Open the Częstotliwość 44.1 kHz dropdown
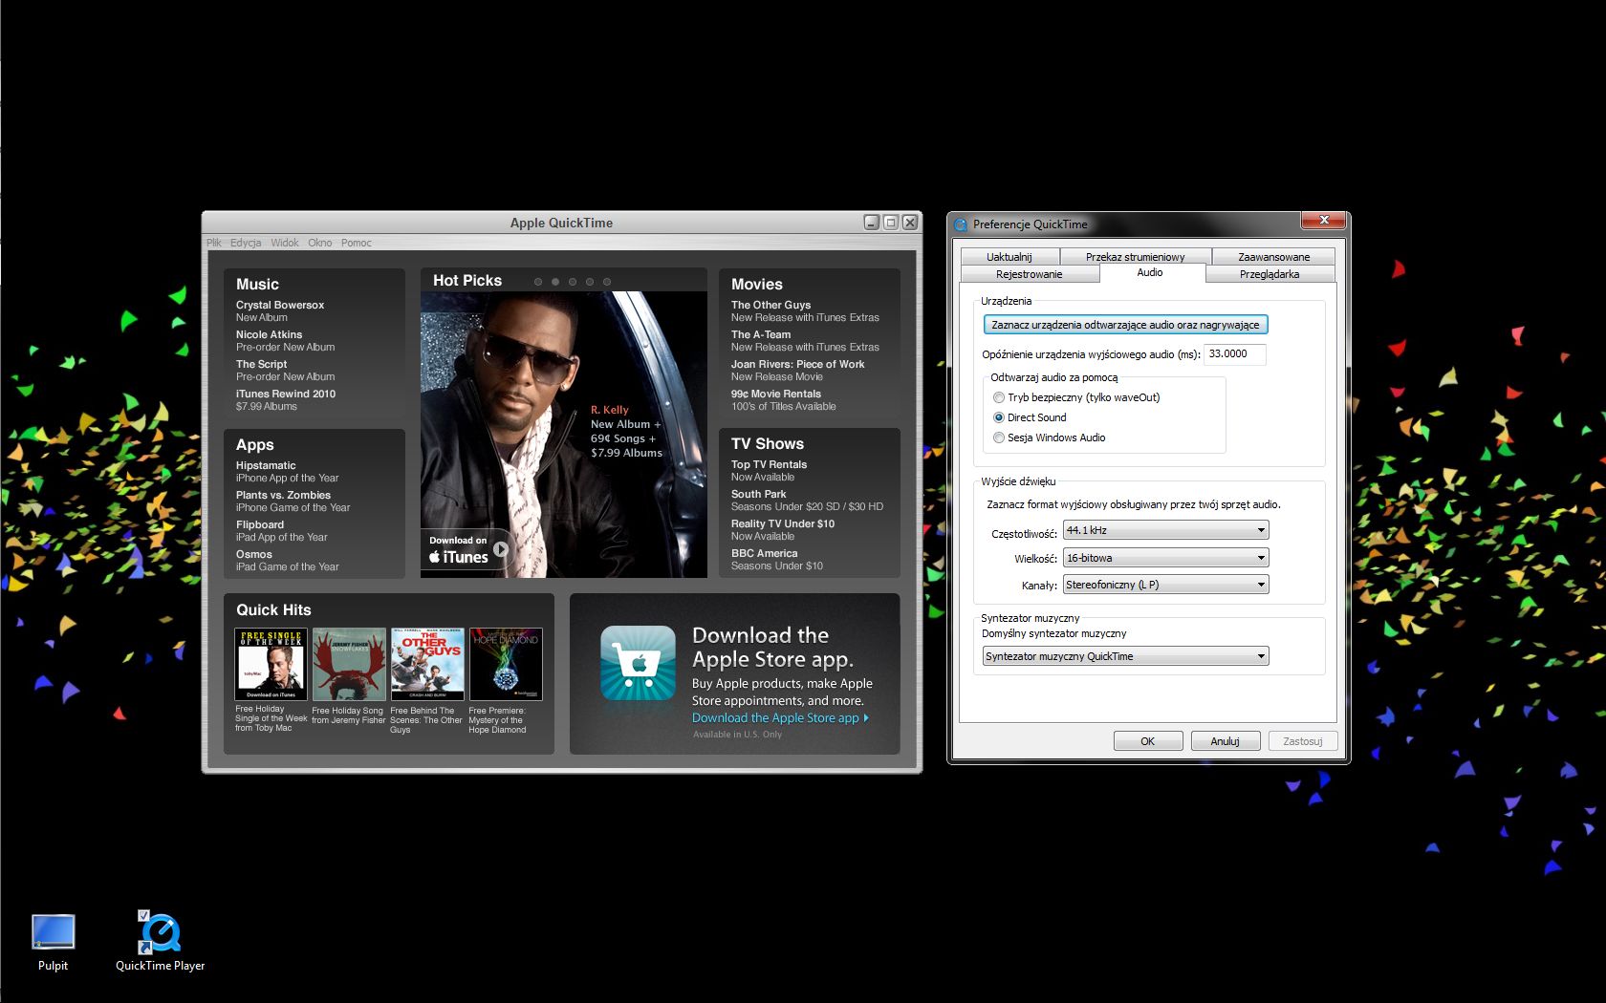This screenshot has height=1003, width=1606. 1166,530
